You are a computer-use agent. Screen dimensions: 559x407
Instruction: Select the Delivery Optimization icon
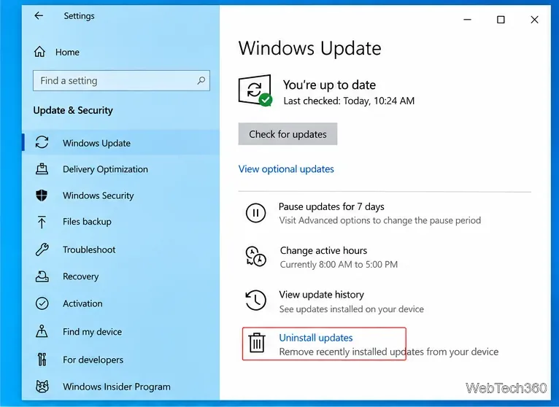coord(42,168)
